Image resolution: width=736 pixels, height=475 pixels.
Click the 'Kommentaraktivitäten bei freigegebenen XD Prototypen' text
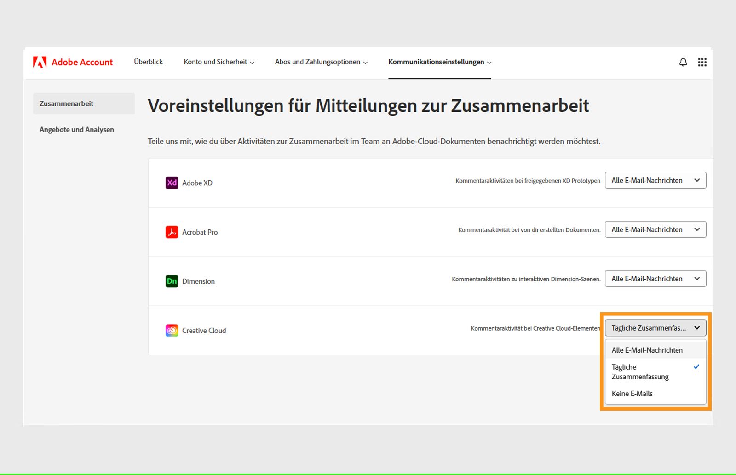pyautogui.click(x=528, y=181)
